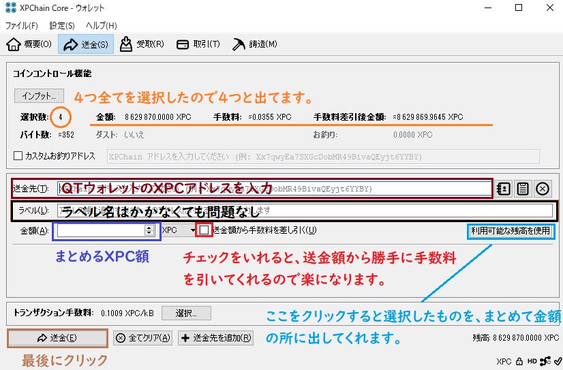Viewport: 563px width, 370px height.
Task: Focus the 送金先(T) address input field
Action: pyautogui.click(x=274, y=189)
